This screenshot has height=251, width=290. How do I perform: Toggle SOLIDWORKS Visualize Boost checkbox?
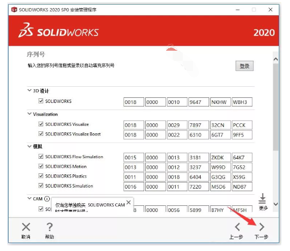(x=41, y=133)
